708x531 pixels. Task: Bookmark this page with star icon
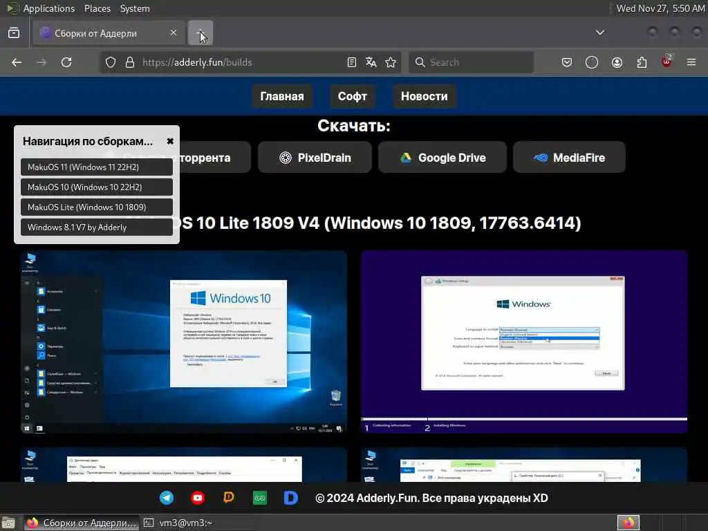tap(391, 62)
